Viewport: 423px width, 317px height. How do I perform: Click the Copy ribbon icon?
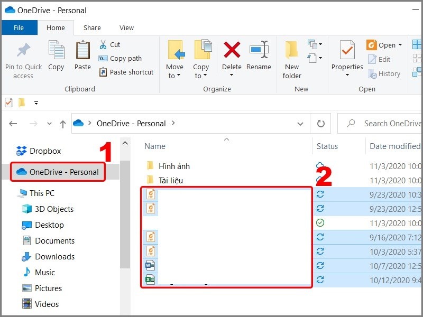56,50
